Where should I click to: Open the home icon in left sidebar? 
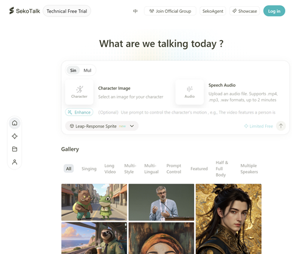15,123
